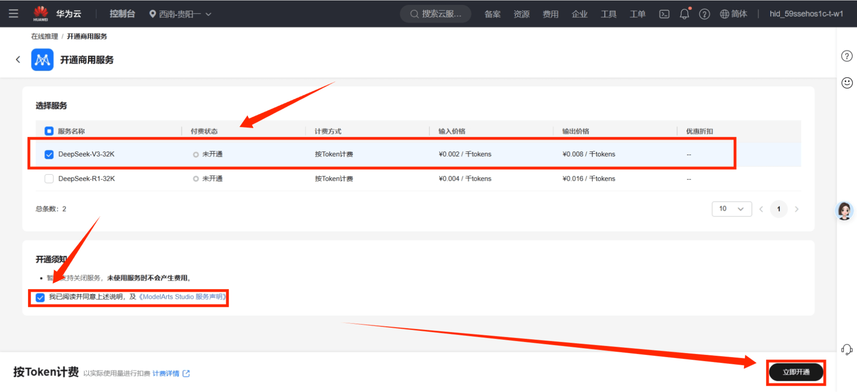Screen dimensions: 857x392
Task: Toggle the select-all 服务名称 checkbox
Action: [49, 131]
